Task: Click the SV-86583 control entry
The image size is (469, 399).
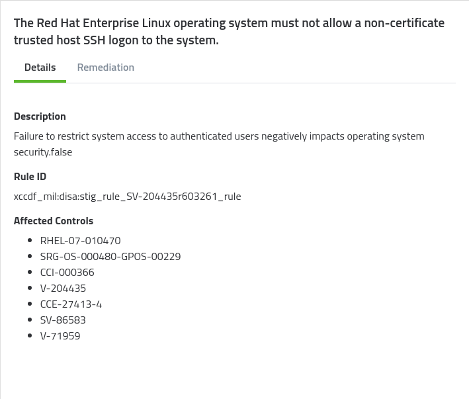Action: 63,320
